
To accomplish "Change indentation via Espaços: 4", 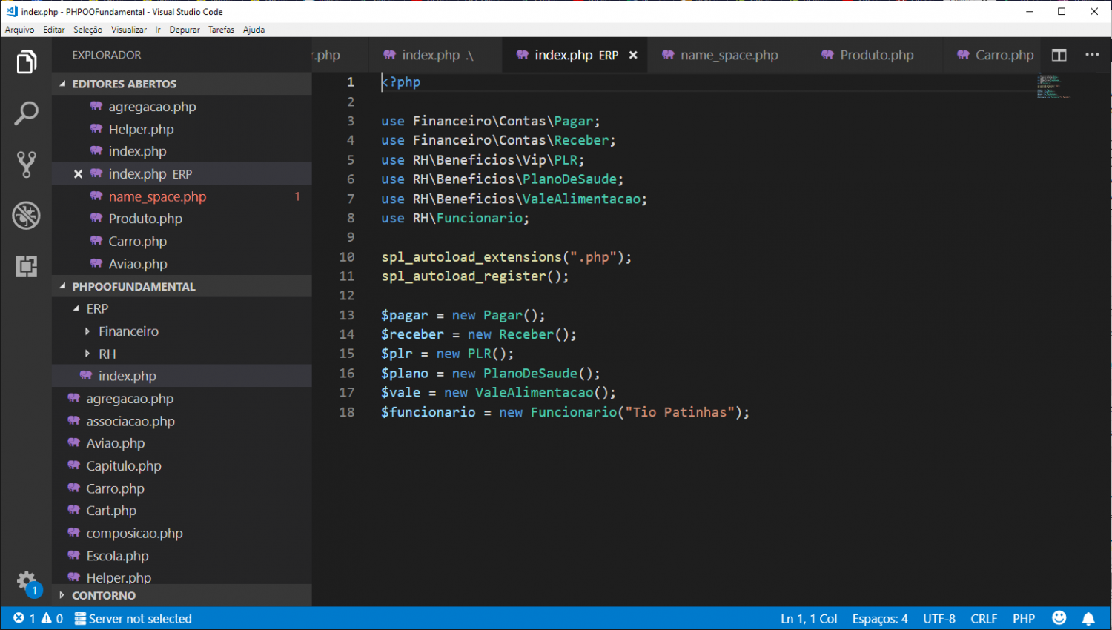I will click(880, 618).
